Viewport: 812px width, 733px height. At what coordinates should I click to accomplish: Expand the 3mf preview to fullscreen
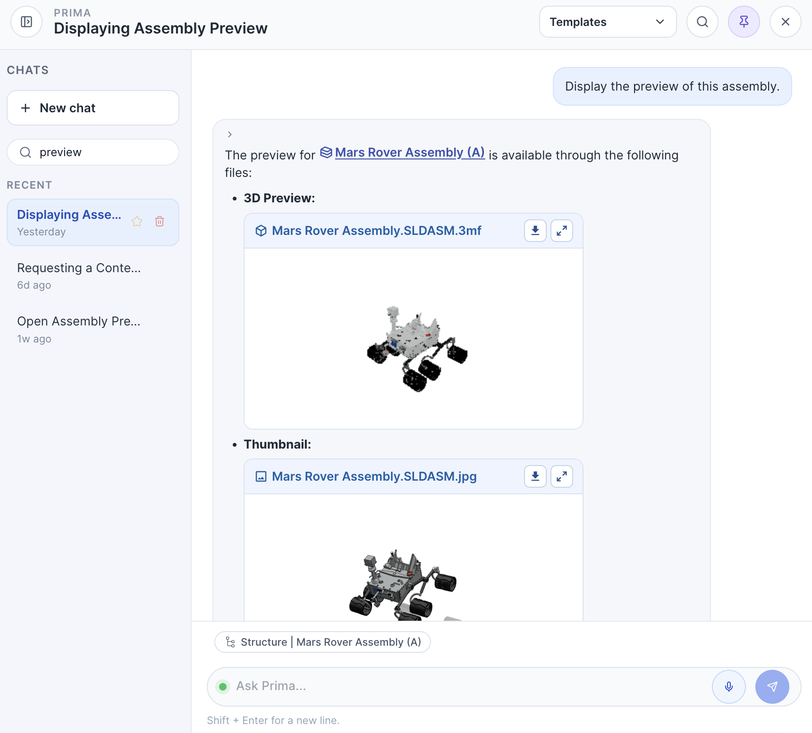pos(561,231)
